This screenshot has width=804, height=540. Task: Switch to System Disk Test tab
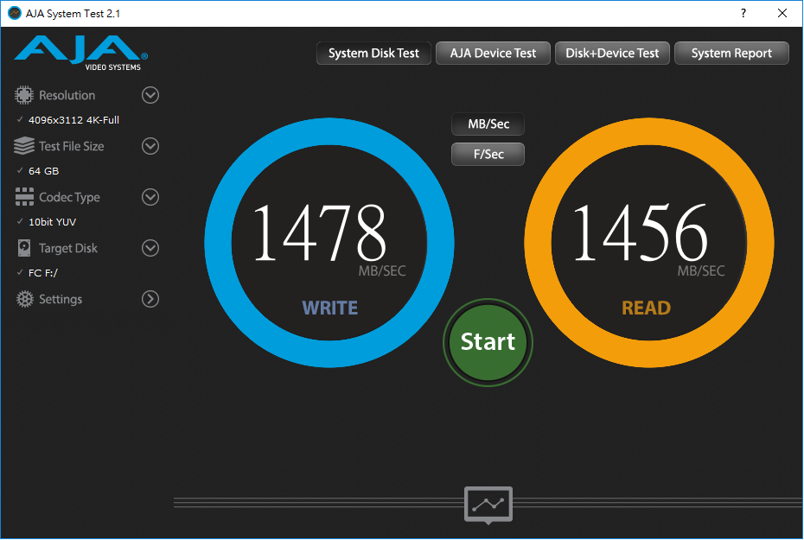pyautogui.click(x=373, y=54)
